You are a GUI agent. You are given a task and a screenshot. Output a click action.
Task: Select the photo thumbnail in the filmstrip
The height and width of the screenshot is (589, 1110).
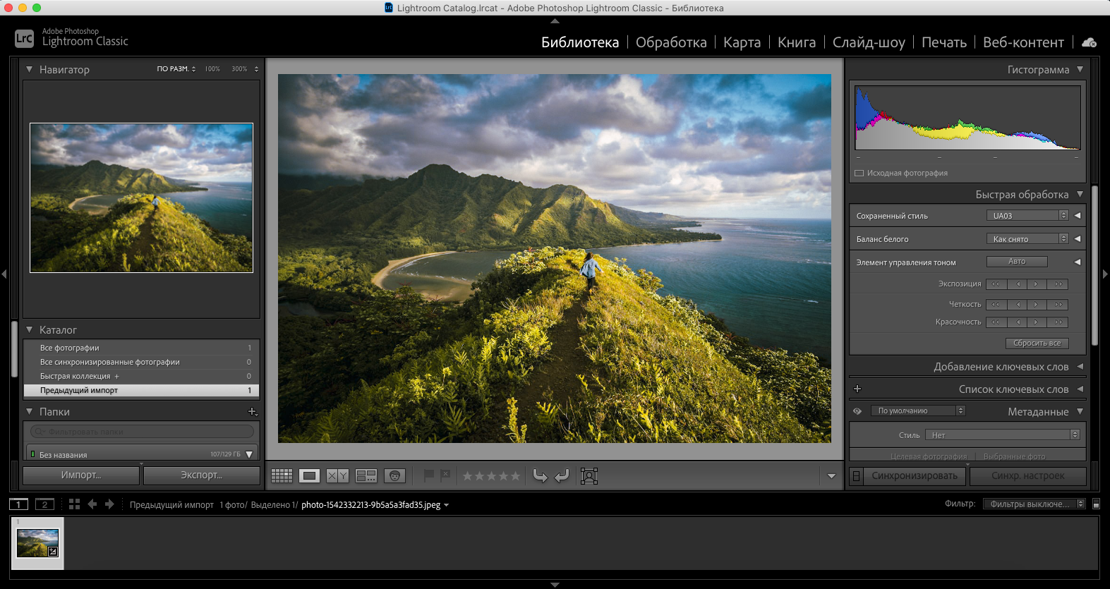pyautogui.click(x=37, y=543)
